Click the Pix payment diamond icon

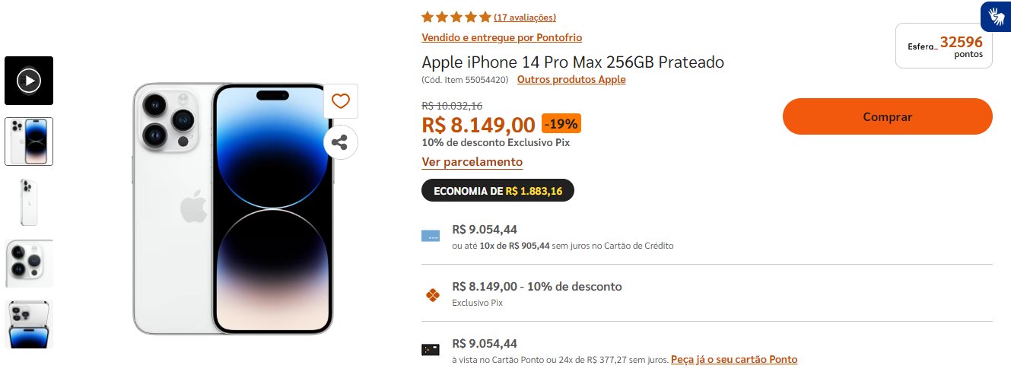[431, 294]
